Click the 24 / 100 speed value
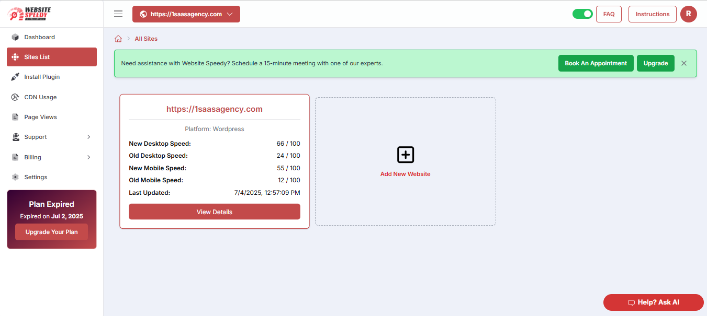707x316 pixels. (288, 156)
